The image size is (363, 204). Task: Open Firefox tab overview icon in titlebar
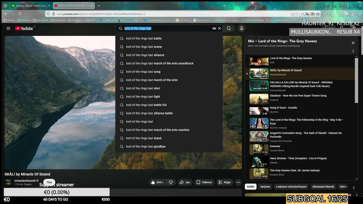click(5, 6)
